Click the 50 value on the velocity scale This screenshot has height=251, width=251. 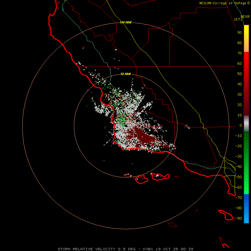click(x=240, y=74)
